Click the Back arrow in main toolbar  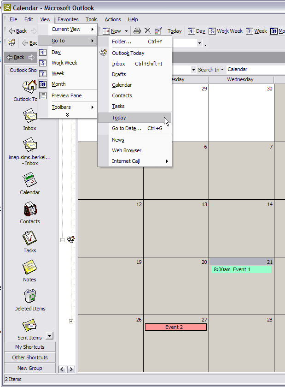[17, 31]
